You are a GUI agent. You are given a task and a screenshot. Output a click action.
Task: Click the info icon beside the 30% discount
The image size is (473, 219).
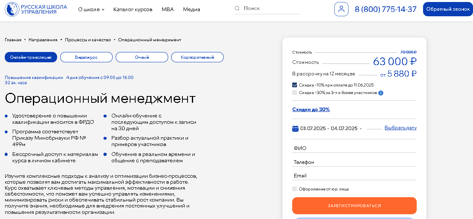point(381,93)
